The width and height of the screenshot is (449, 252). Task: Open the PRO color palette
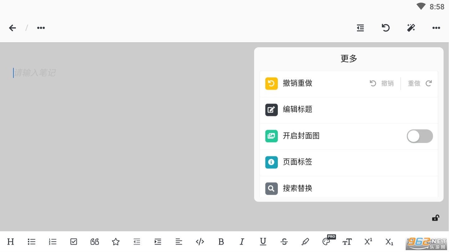point(327,241)
